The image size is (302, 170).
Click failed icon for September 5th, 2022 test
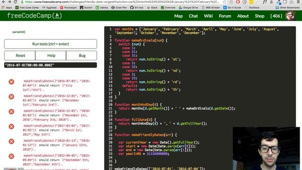coord(11,156)
